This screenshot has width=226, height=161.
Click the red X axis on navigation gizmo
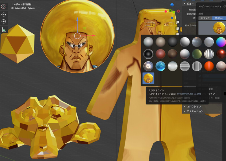point(179,11)
